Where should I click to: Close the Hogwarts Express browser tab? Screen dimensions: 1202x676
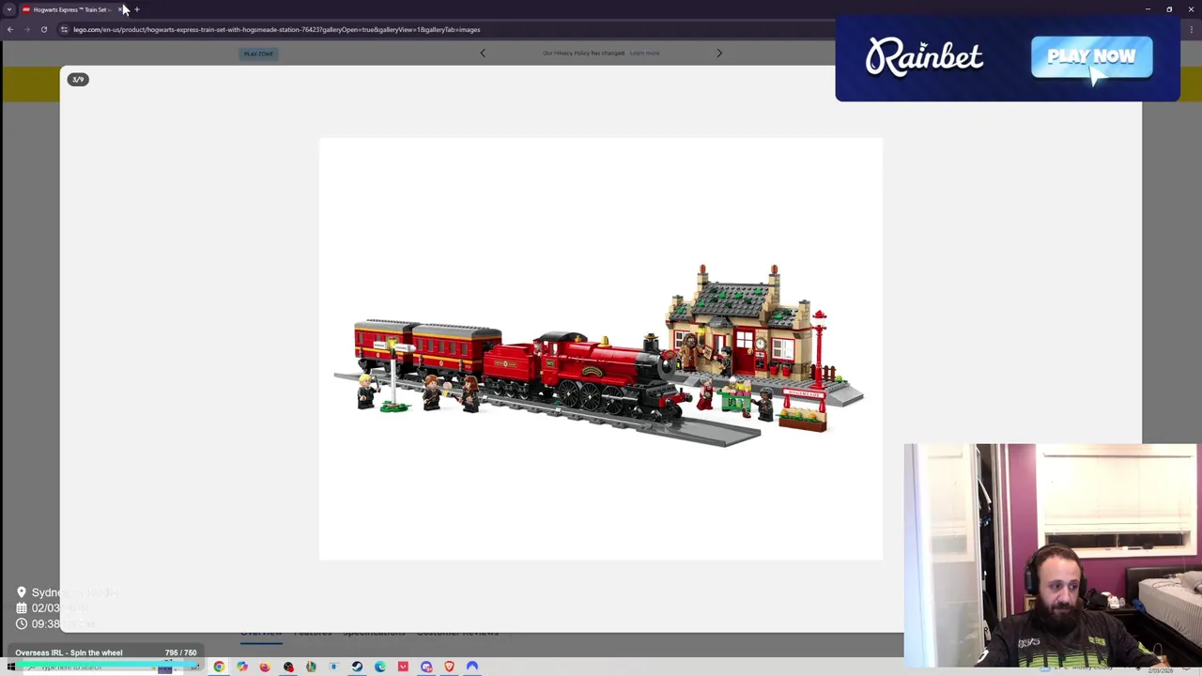tap(121, 9)
